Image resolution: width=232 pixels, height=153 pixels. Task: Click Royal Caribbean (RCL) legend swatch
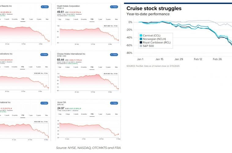click(x=141, y=42)
